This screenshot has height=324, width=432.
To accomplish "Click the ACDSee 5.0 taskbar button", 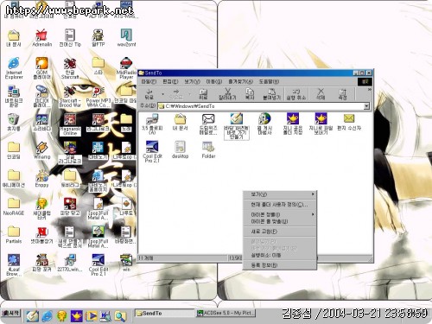I will [x=226, y=313].
